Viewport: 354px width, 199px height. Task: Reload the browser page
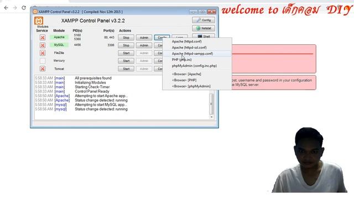(x=24, y=8)
